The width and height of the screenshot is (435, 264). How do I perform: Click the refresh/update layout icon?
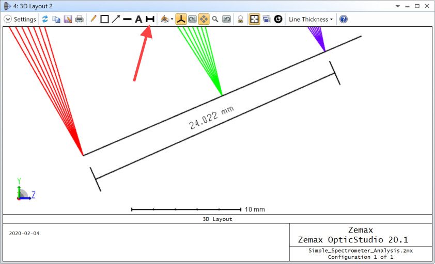(x=45, y=19)
